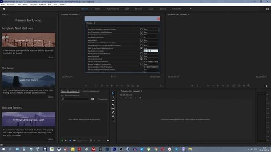Viewport: 271px width, 152px height.
Task: Create a new bin in Project panel
Action: coord(108,141)
